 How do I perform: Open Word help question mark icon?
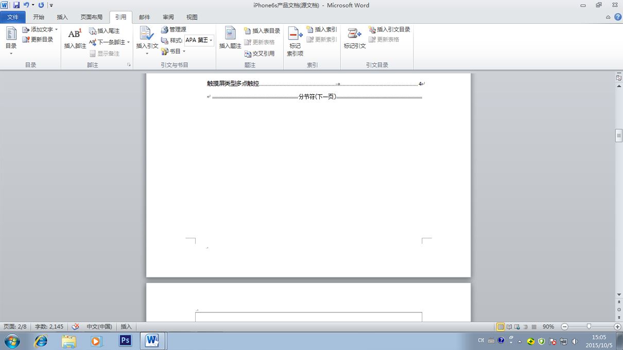coord(617,17)
